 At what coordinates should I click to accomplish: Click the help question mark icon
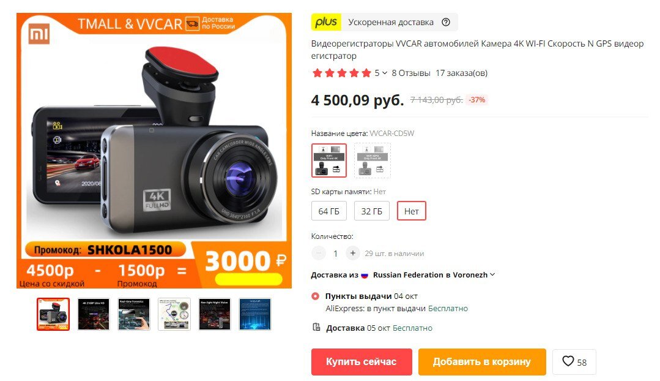446,22
